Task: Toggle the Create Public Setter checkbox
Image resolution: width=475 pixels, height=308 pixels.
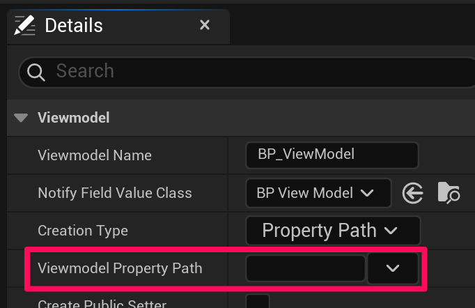Action: 258,302
